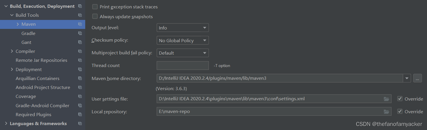This screenshot has width=427, height=130.
Task: Click the 'Local repository:' label
Action: [x=109, y=112]
